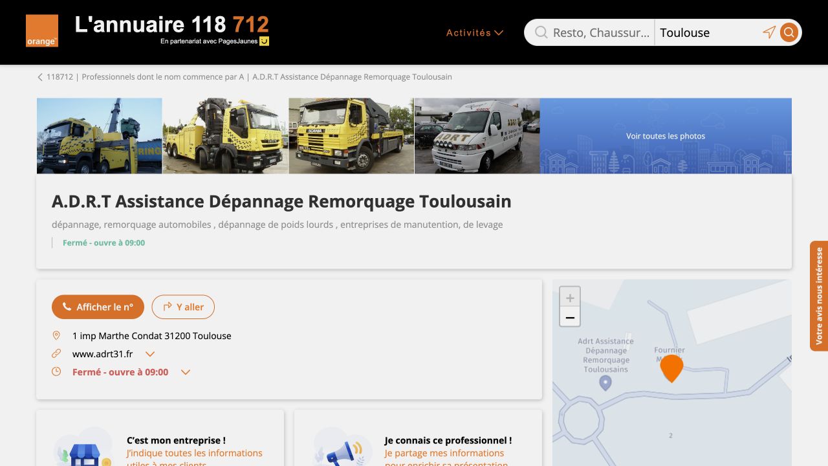Click the orange map location pin
Image resolution: width=828 pixels, height=466 pixels.
671,368
